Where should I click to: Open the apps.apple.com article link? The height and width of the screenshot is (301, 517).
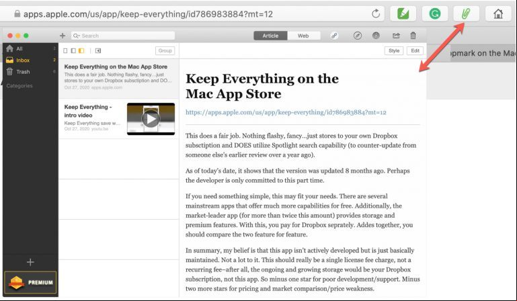point(286,112)
